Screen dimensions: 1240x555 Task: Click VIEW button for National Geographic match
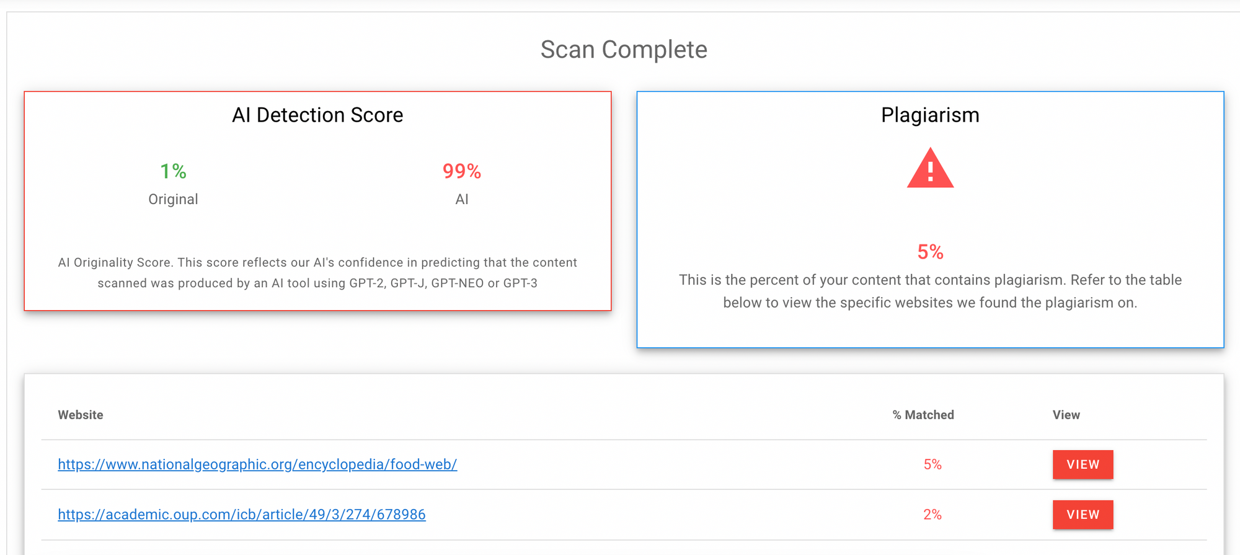click(x=1083, y=464)
